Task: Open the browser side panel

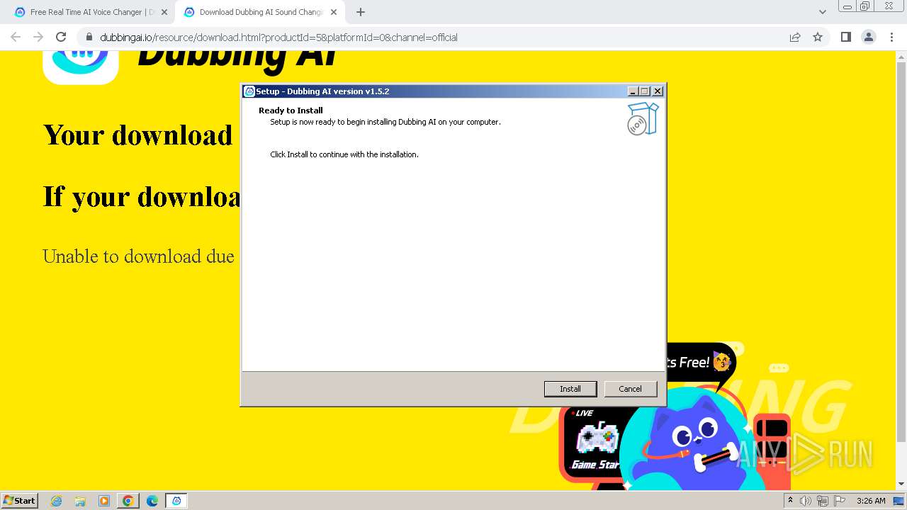Action: coord(845,37)
